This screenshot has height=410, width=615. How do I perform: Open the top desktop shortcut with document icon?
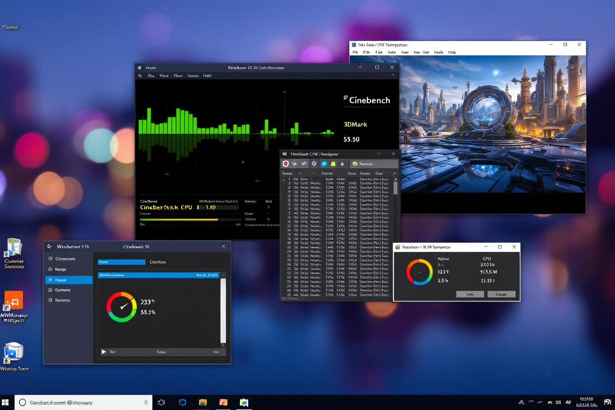14,254
